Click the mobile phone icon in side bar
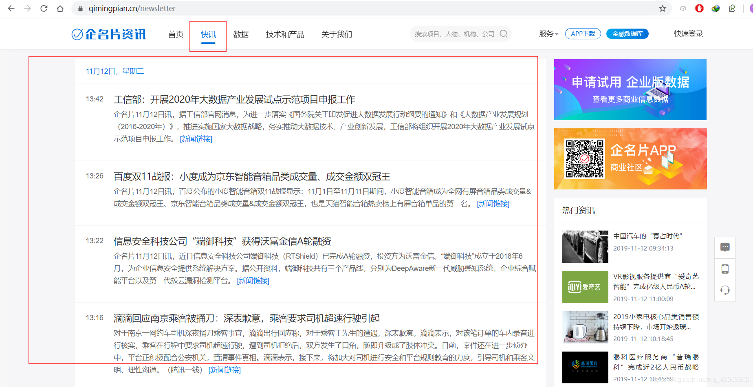The image size is (753, 387). [x=725, y=269]
